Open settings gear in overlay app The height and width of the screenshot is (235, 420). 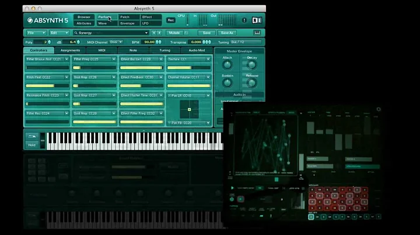click(x=378, y=109)
